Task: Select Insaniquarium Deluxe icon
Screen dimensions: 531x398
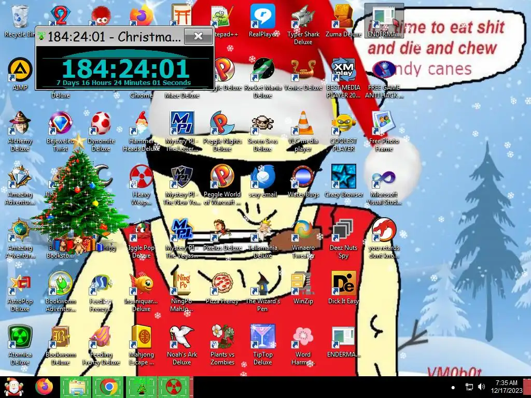Action: 141,292
